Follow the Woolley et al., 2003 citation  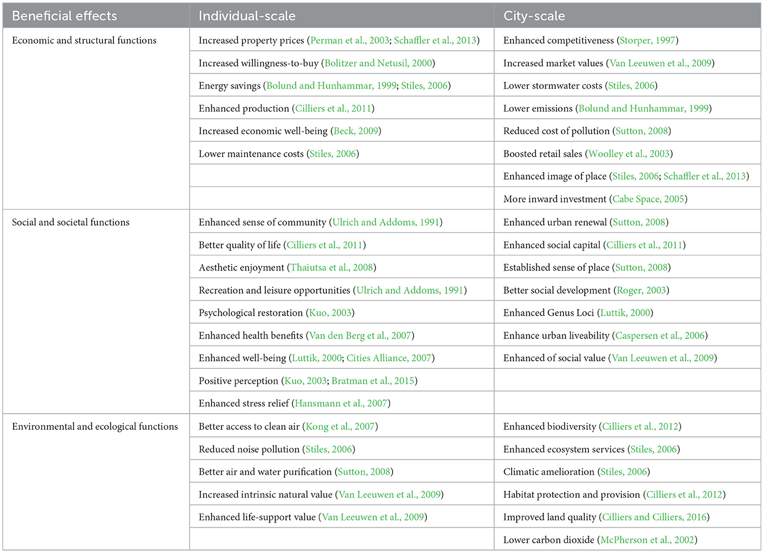[x=629, y=154]
